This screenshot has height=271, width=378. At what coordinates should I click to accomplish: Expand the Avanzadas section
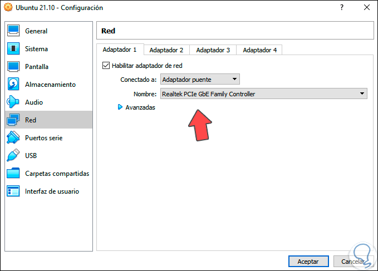coord(120,107)
